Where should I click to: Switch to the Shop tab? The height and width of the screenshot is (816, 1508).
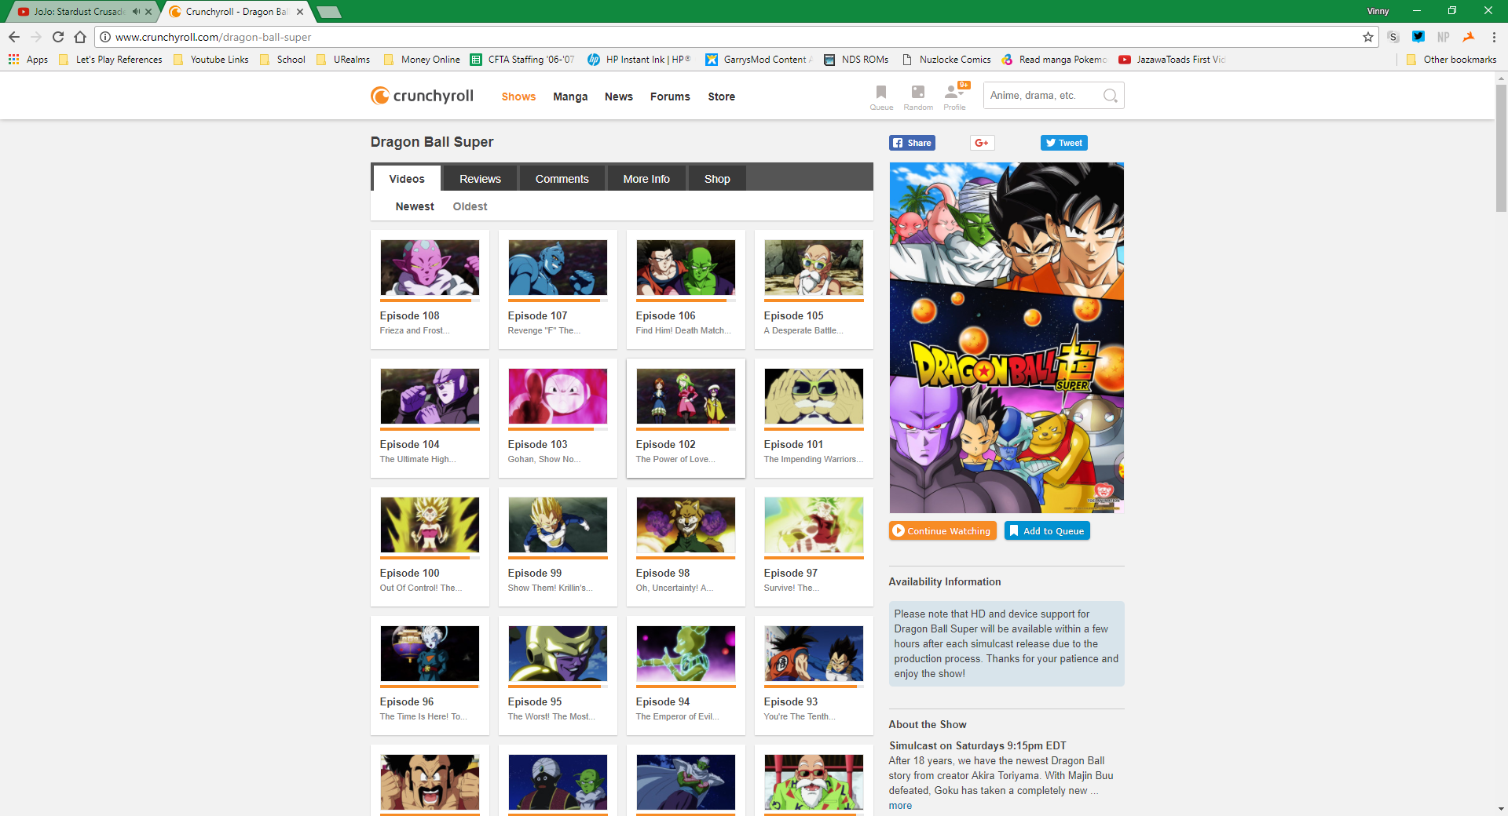tap(717, 179)
